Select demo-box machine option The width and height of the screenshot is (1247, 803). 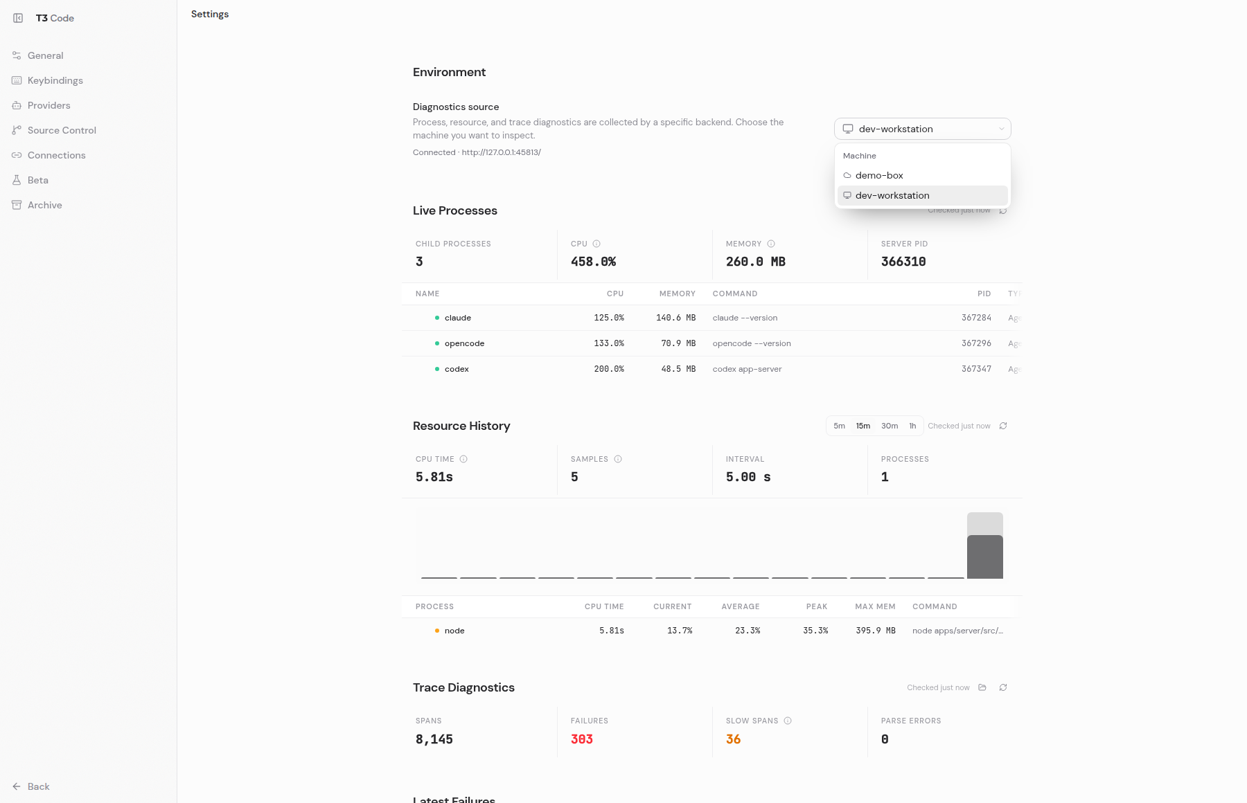tap(922, 175)
